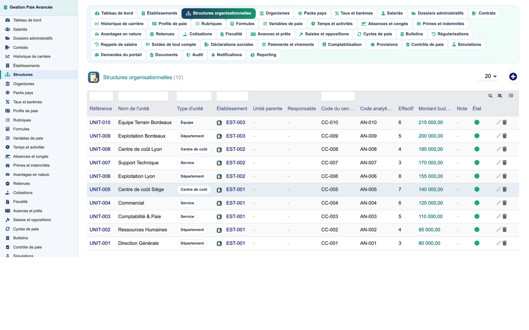Select Rubriques in the left sidebar

(22, 120)
